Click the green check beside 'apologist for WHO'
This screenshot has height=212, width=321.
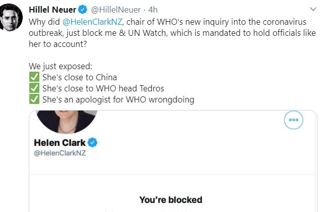click(34, 99)
